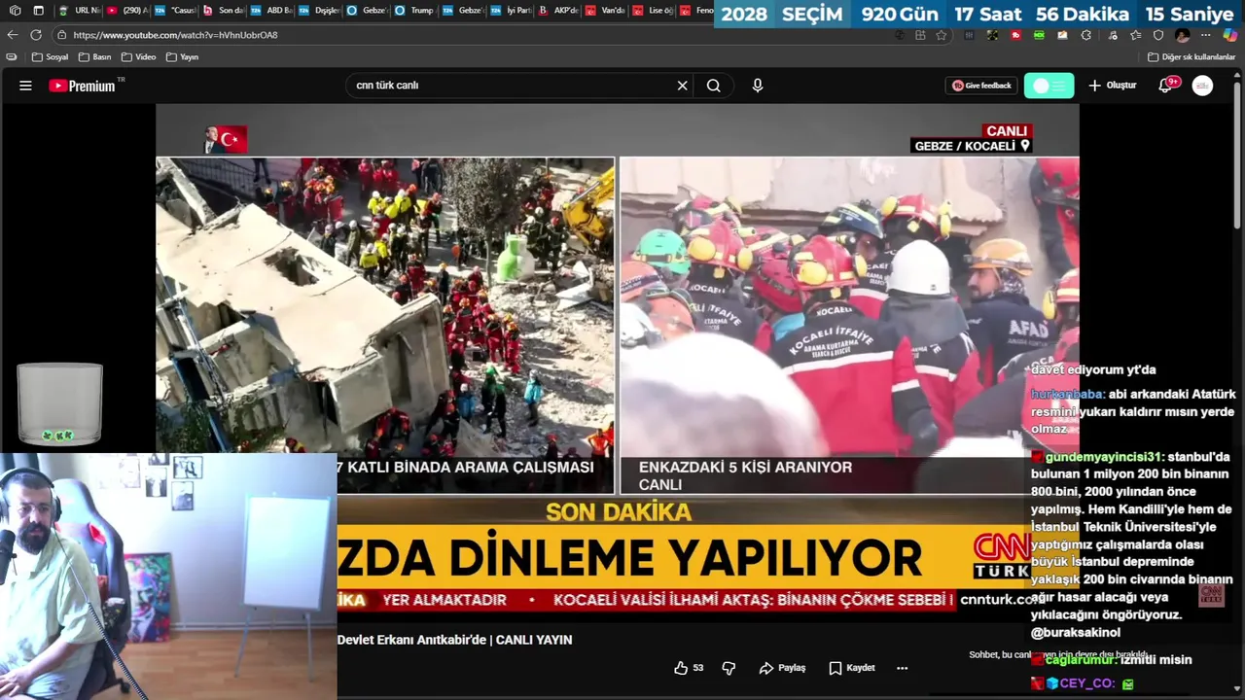Open browser settings and more ellipsis
The width and height of the screenshot is (1245, 700).
(x=1206, y=35)
